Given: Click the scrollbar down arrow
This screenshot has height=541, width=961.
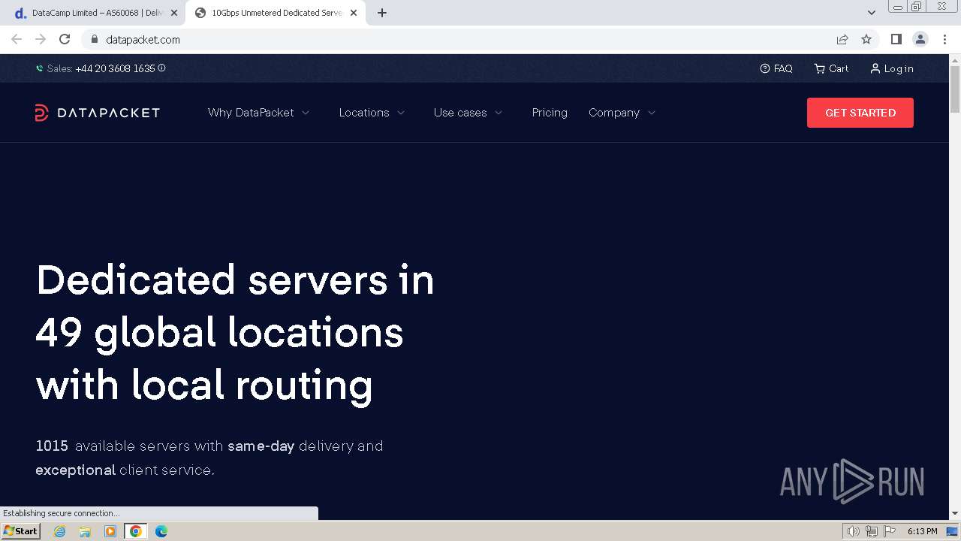Looking at the screenshot, I should click(x=955, y=514).
